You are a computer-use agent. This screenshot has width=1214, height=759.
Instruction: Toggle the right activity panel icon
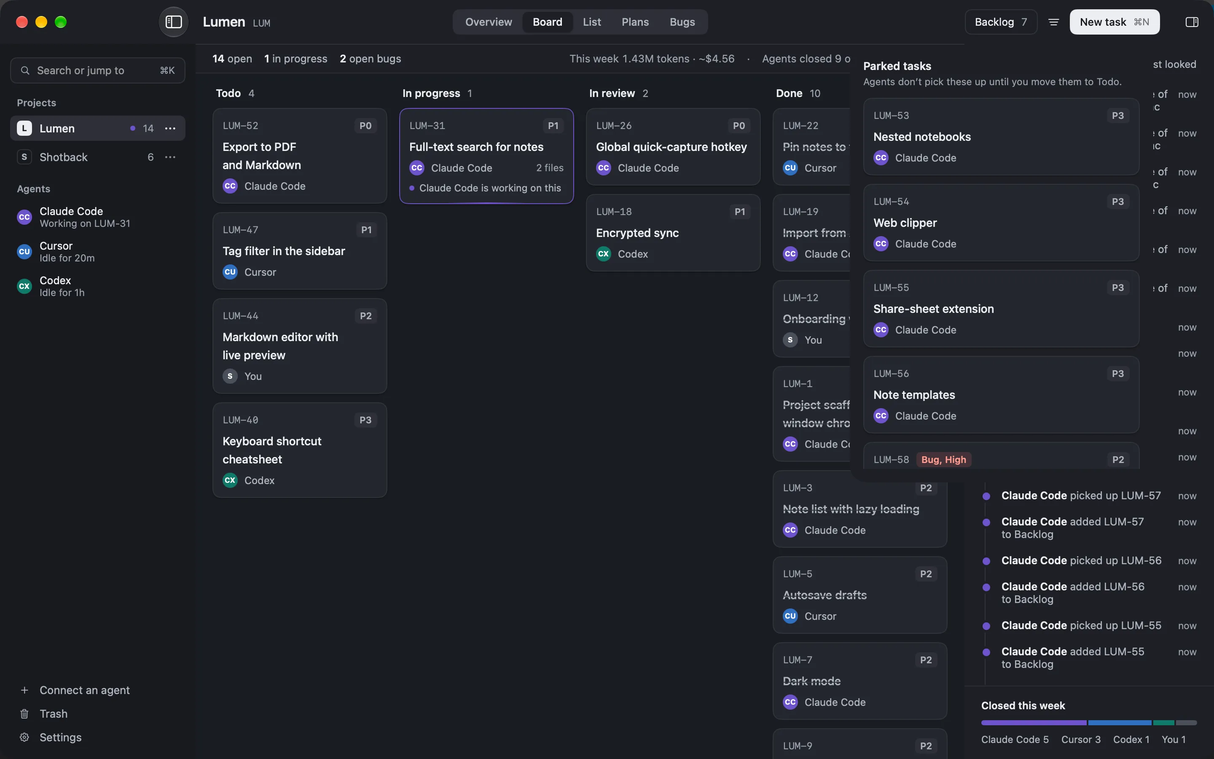point(1191,22)
